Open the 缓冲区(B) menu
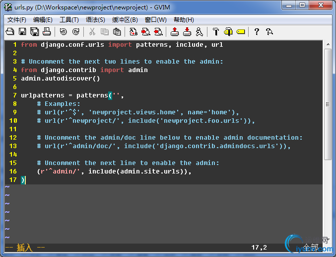This screenshot has width=336, height=257. (125, 20)
